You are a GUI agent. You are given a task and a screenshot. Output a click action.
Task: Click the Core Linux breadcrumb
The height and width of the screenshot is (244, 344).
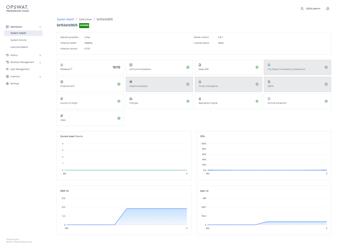tap(85, 19)
